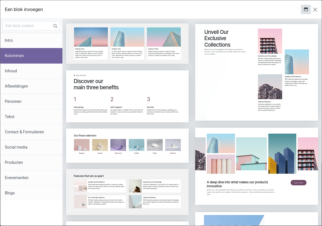Insert the Feature One three-column block
322x226 pixels.
click(x=127, y=44)
